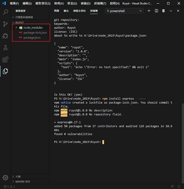Close the terminal panel
The image size is (184, 189).
click(178, 11)
